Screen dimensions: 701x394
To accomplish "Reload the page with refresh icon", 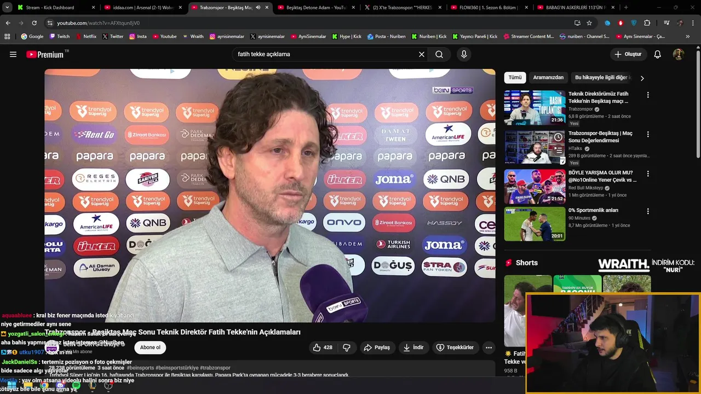I will (x=34, y=23).
